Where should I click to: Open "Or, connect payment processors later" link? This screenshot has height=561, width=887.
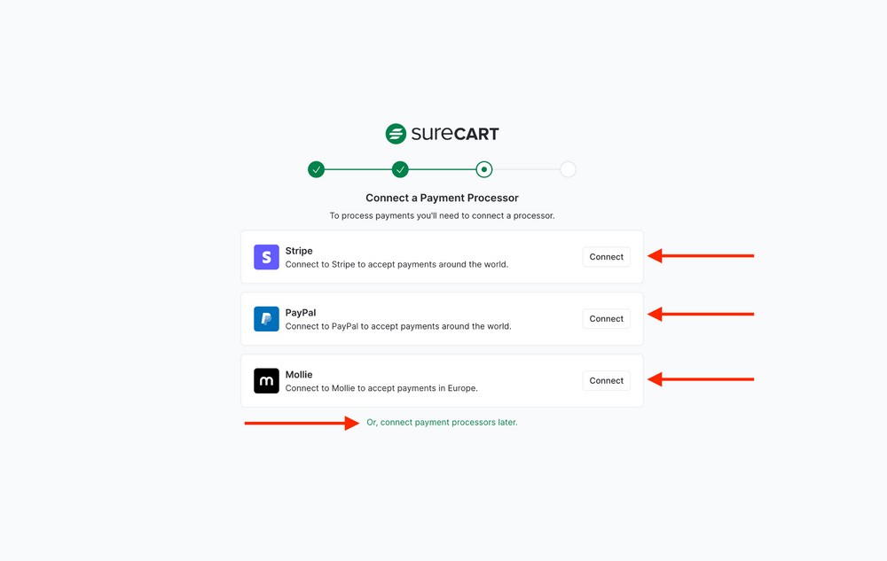coord(442,422)
